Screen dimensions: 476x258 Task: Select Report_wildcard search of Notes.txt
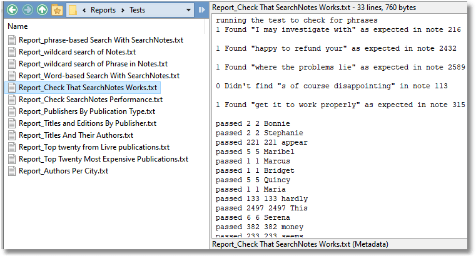77,52
